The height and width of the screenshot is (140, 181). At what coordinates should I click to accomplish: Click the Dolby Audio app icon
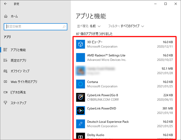click(80, 136)
